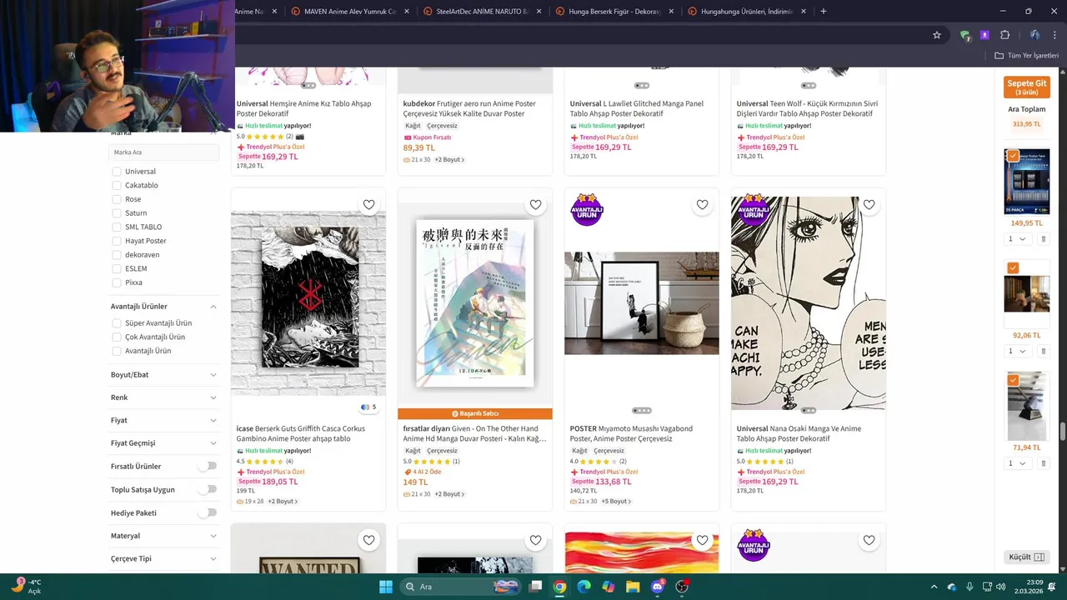Open a new browser tab

coord(824,12)
